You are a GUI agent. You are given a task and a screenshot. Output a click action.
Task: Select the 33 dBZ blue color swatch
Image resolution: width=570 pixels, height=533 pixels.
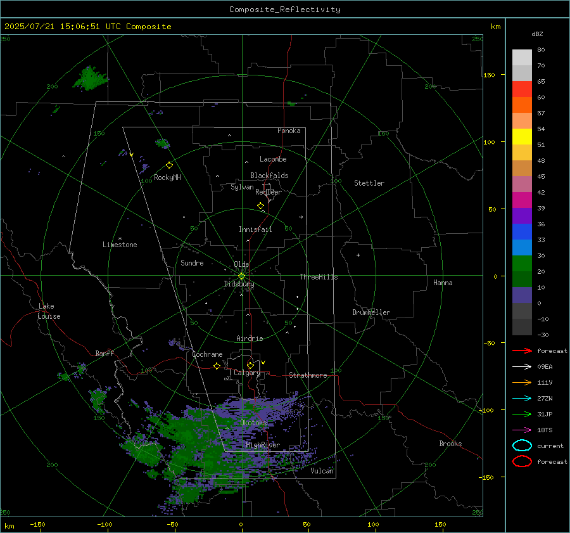pyautogui.click(x=522, y=232)
